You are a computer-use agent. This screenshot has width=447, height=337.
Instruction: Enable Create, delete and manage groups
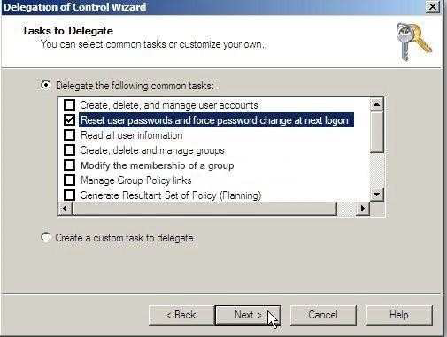tap(69, 149)
